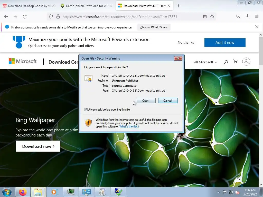
Task: Click the Unknown Publisher text
Action: pyautogui.click(x=125, y=81)
